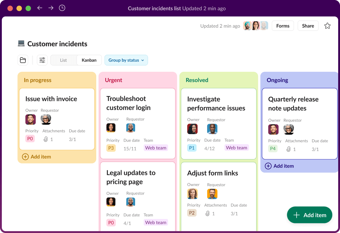Click the paperclip on the Issue with invoice card

pos(45,139)
